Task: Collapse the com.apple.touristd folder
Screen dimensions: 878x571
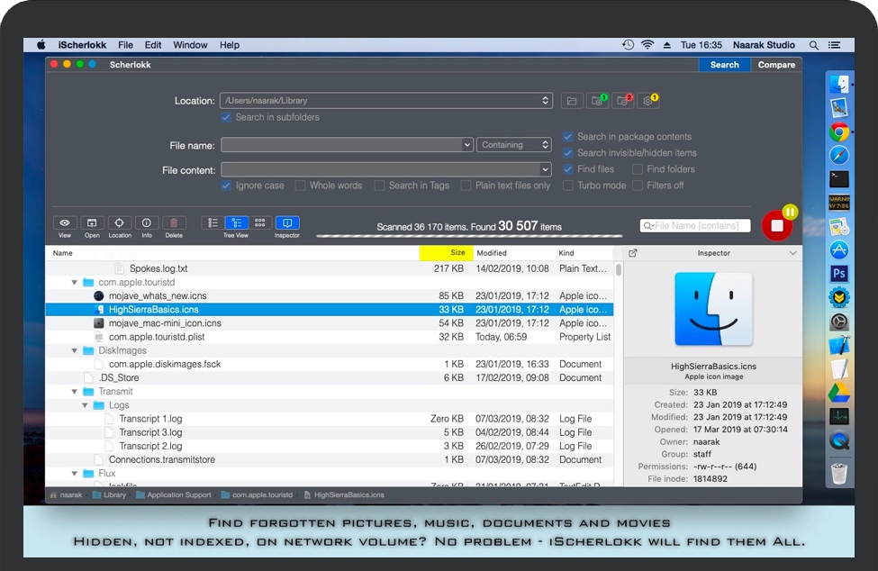Action: (x=75, y=283)
